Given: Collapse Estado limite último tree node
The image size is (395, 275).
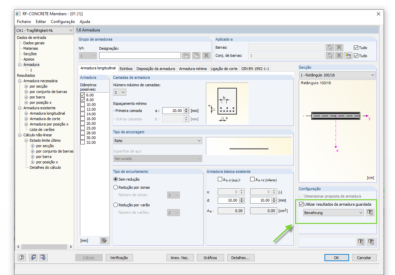Looking at the screenshot, I should tap(26, 140).
